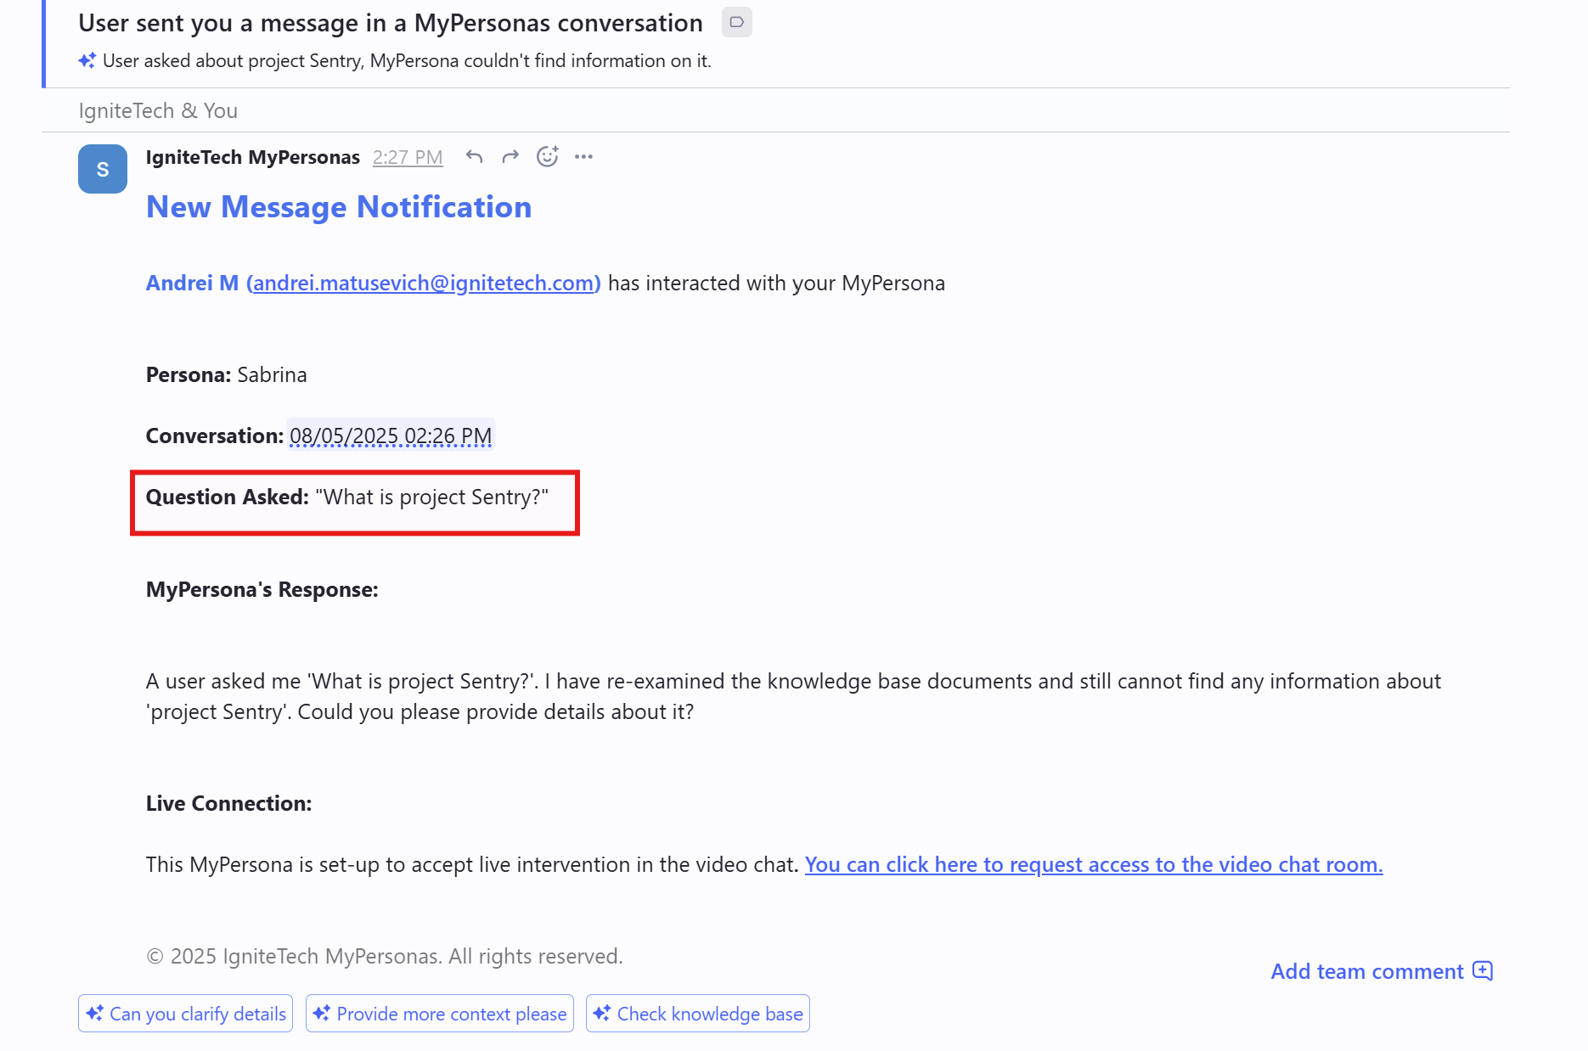The height and width of the screenshot is (1051, 1588).
Task: Add an emoji reaction to the message
Action: pos(548,156)
